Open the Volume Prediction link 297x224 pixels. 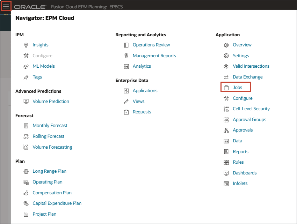[x=51, y=102]
